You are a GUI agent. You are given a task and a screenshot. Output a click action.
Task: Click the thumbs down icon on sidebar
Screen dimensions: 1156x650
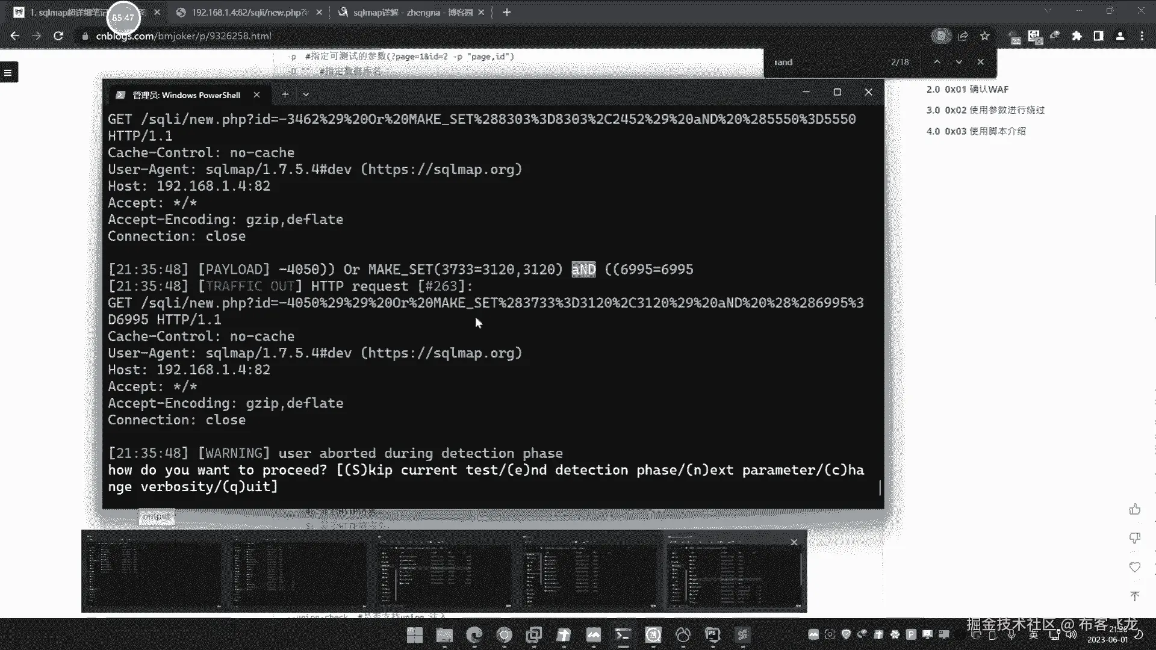pyautogui.click(x=1135, y=537)
